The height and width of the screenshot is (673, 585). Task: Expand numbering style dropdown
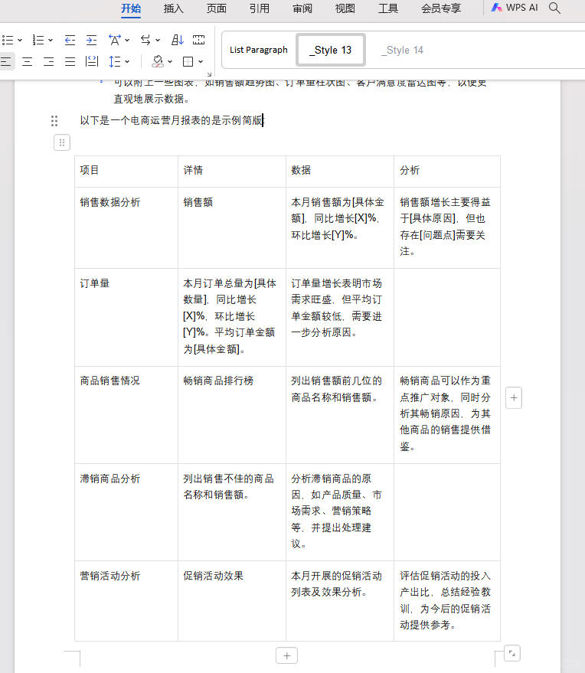(51, 41)
